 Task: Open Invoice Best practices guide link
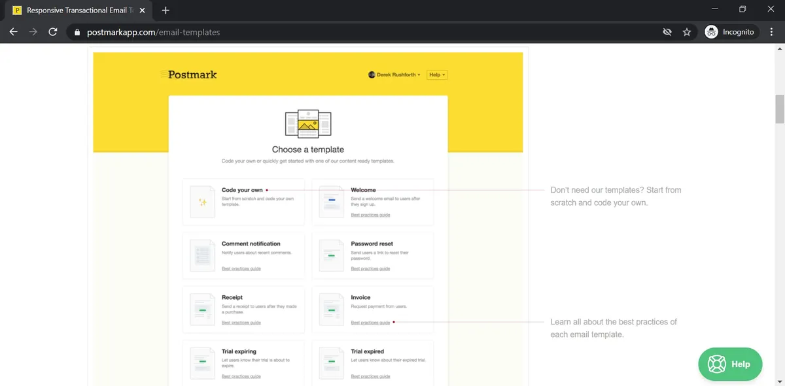coord(370,323)
